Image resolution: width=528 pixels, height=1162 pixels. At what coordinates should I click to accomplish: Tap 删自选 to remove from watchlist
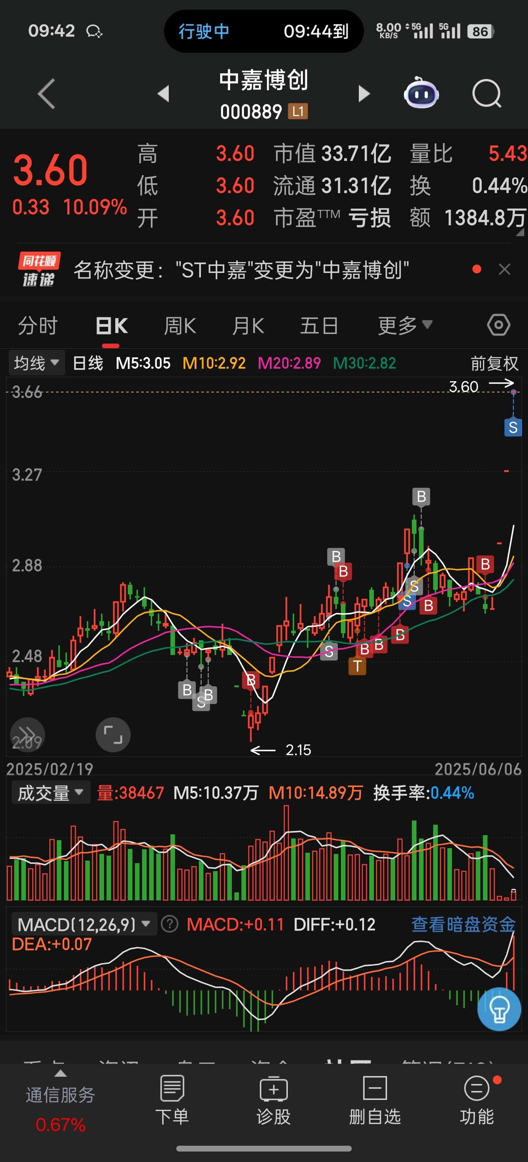375,1100
